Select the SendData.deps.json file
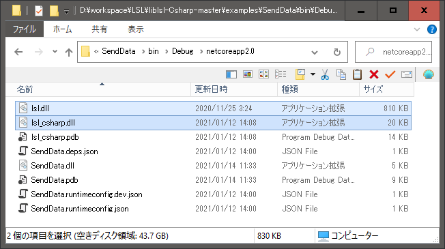 (x=213, y=151)
